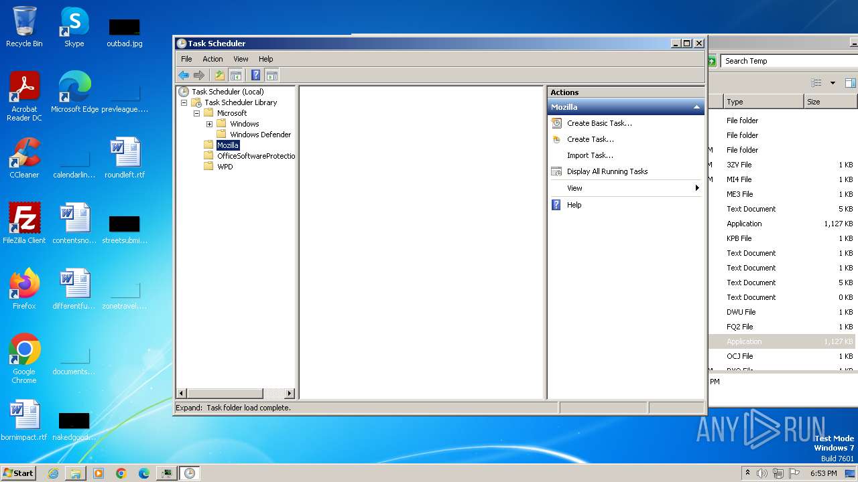Click the Chrome icon in the taskbar
This screenshot has height=482, width=858.
(121, 473)
